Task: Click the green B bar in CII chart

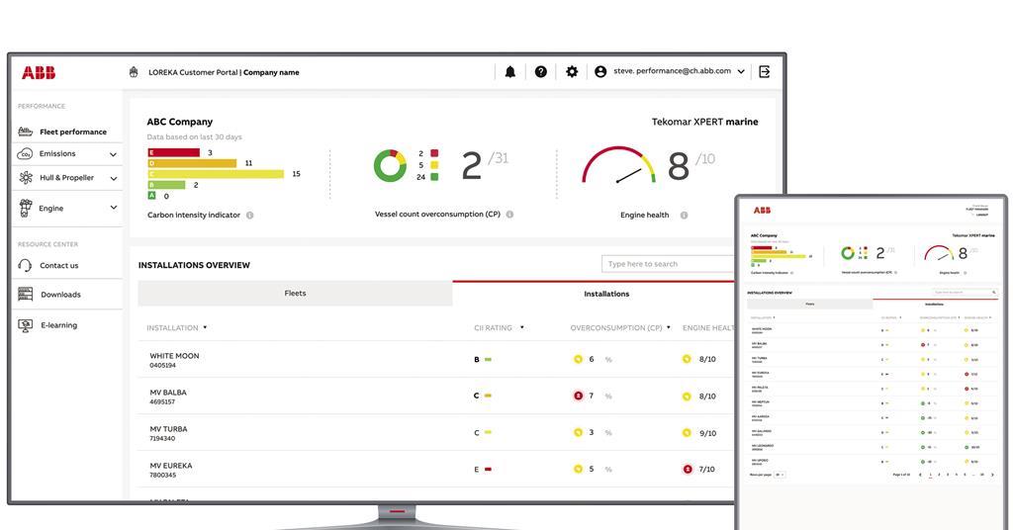Action: 166,185
